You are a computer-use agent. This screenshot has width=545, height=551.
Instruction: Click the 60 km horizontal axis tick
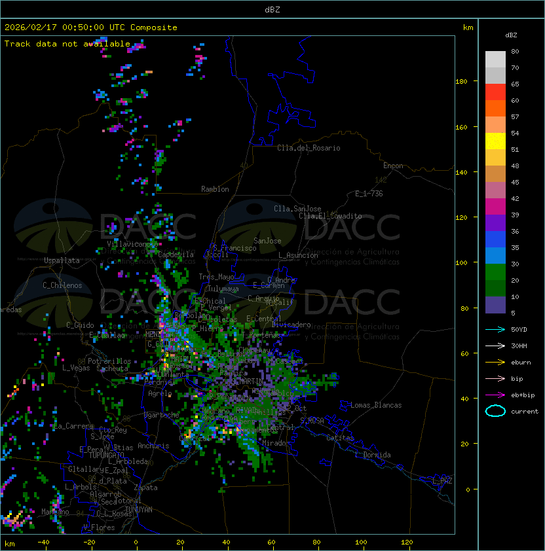(x=271, y=542)
